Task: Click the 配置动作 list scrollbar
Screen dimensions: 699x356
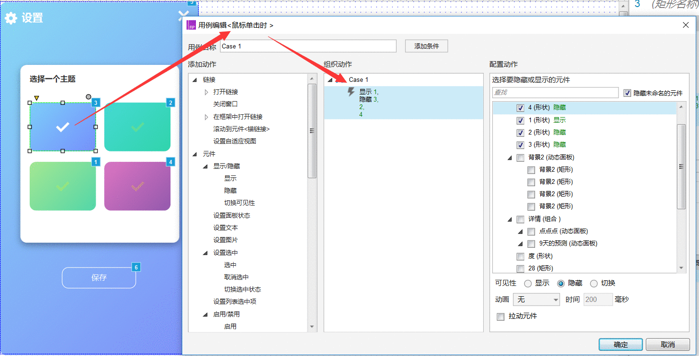Action: click(682, 166)
